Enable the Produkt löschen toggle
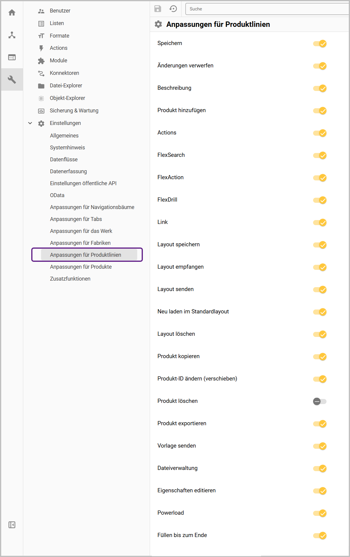 pos(320,401)
